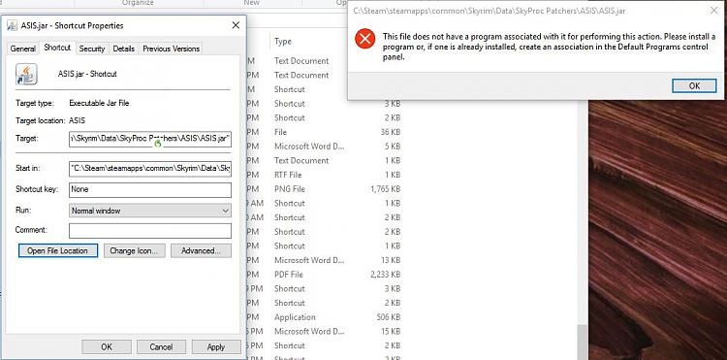The height and width of the screenshot is (360, 727).
Task: Close the ASIS.jar Shortcut Properties window
Action: [x=236, y=25]
